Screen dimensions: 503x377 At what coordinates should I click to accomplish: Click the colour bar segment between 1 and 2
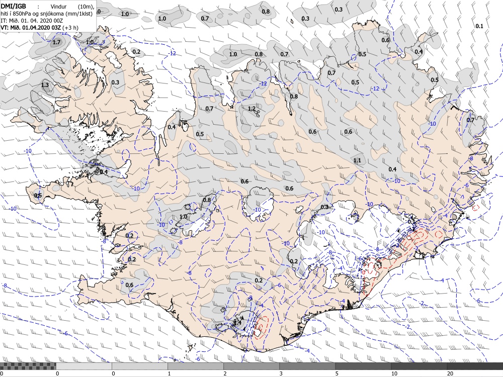click(195, 366)
